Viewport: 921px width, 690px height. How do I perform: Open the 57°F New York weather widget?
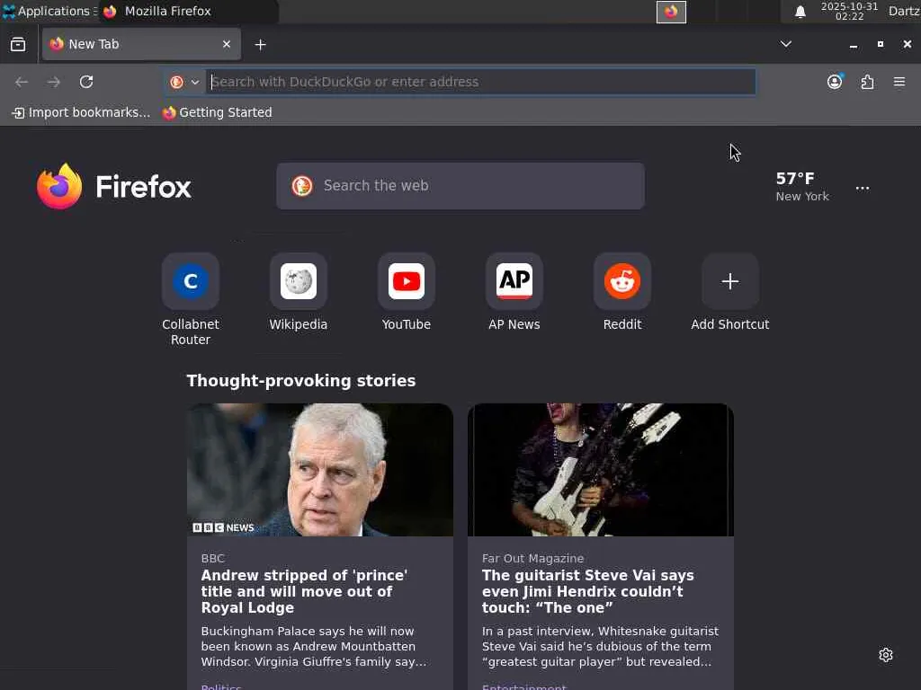point(801,187)
